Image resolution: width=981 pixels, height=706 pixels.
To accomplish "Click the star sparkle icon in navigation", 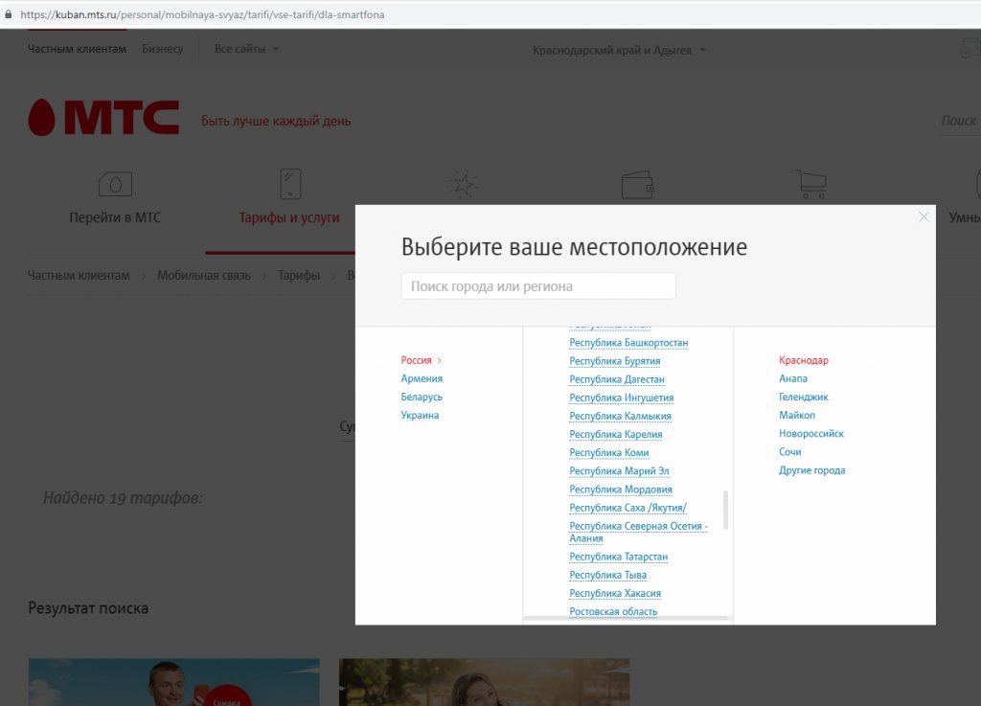I will [x=464, y=183].
